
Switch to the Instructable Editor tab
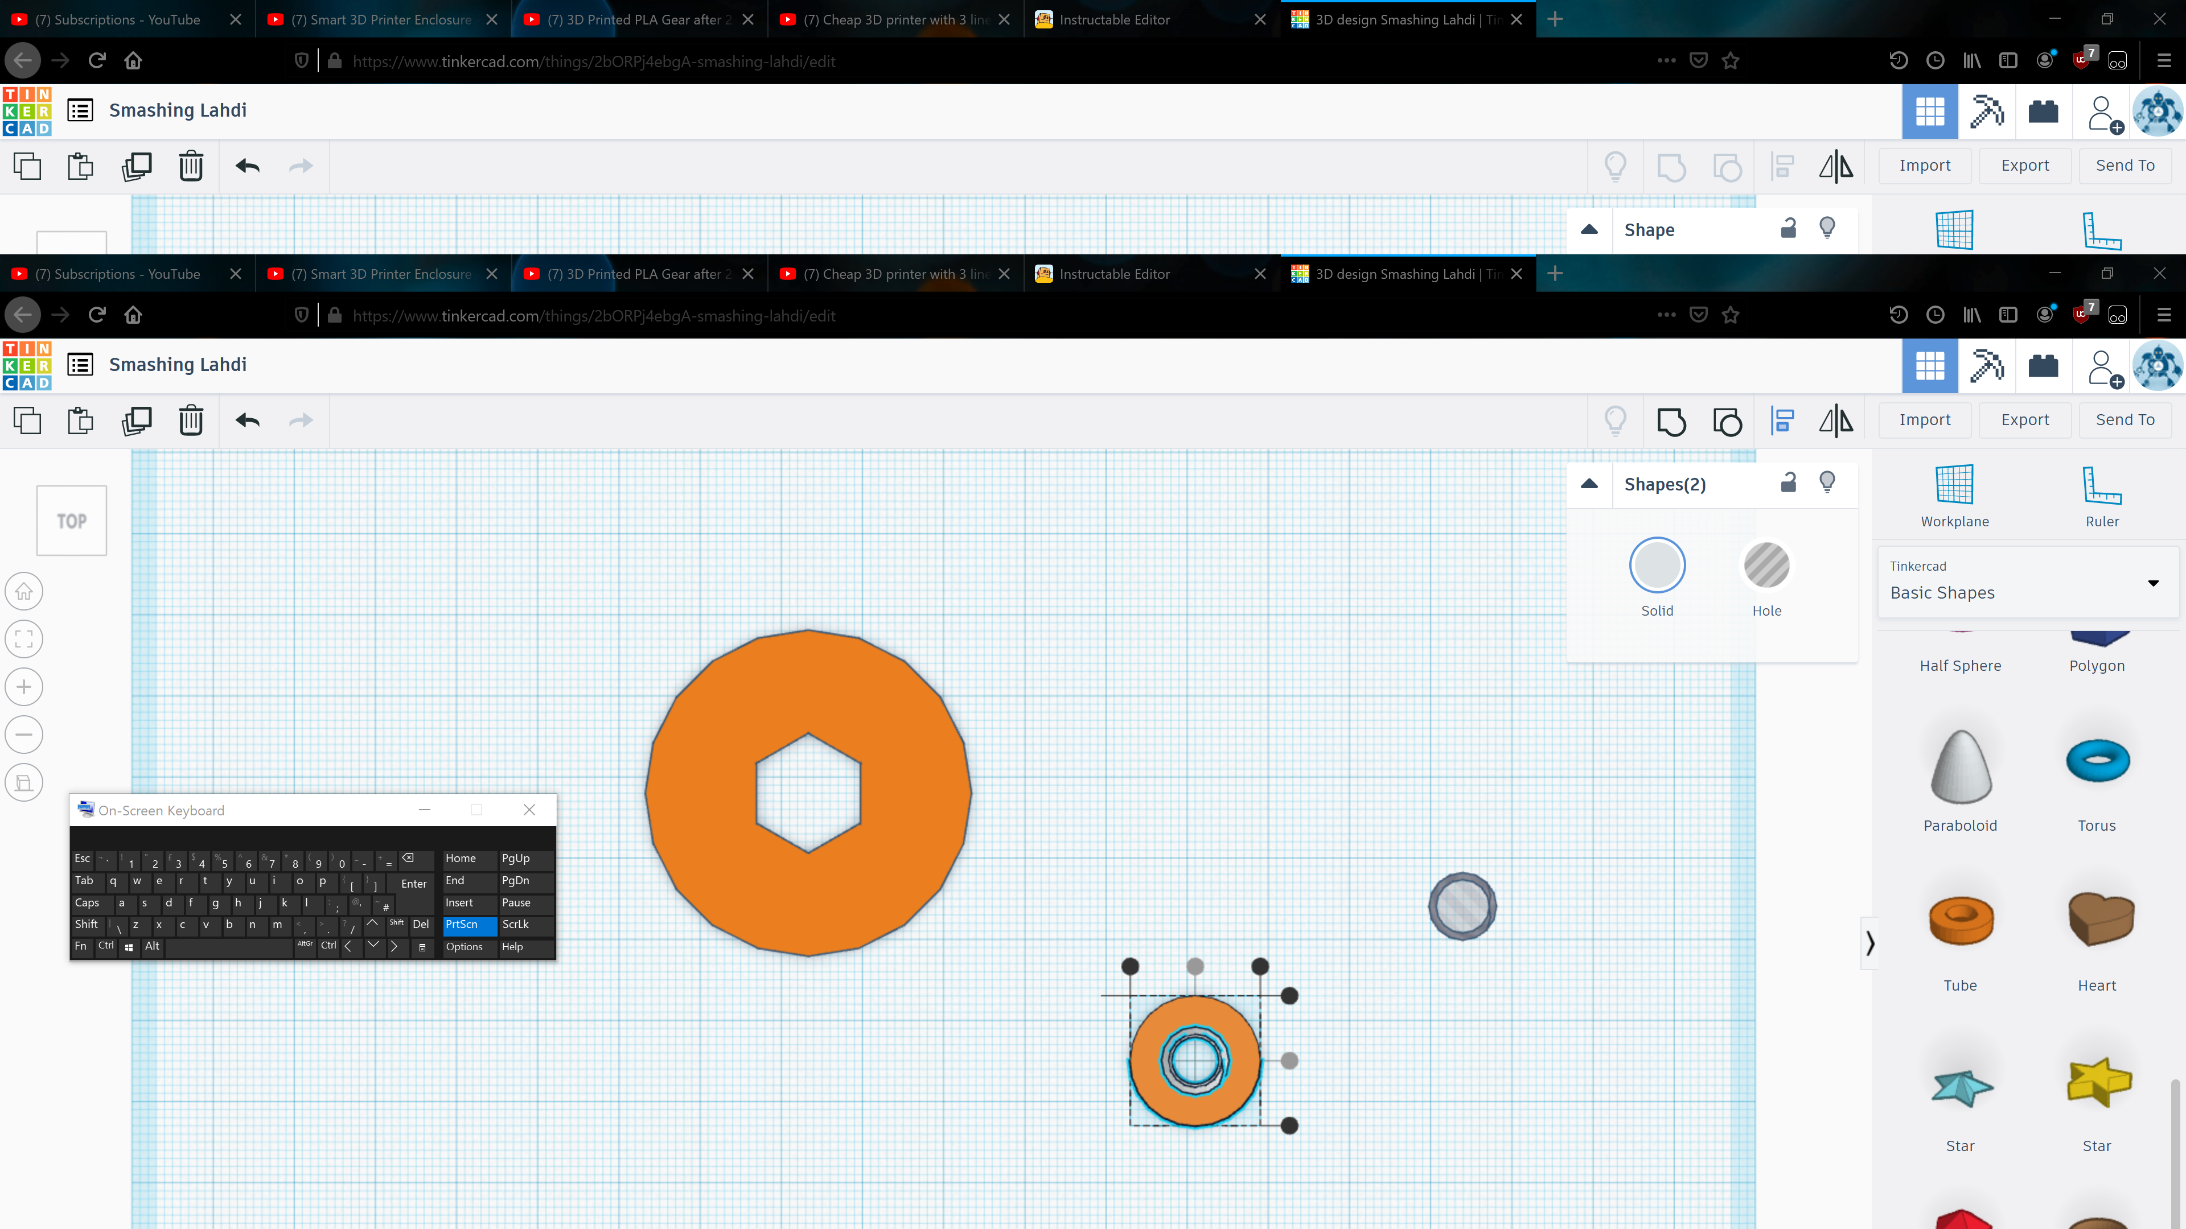(1114, 274)
